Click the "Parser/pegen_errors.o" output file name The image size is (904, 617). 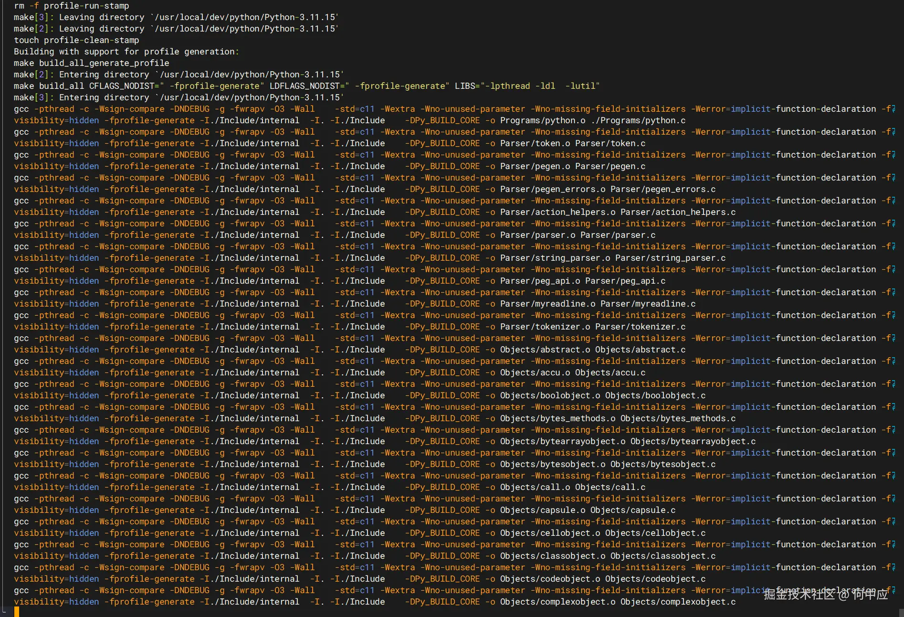pyautogui.click(x=553, y=189)
